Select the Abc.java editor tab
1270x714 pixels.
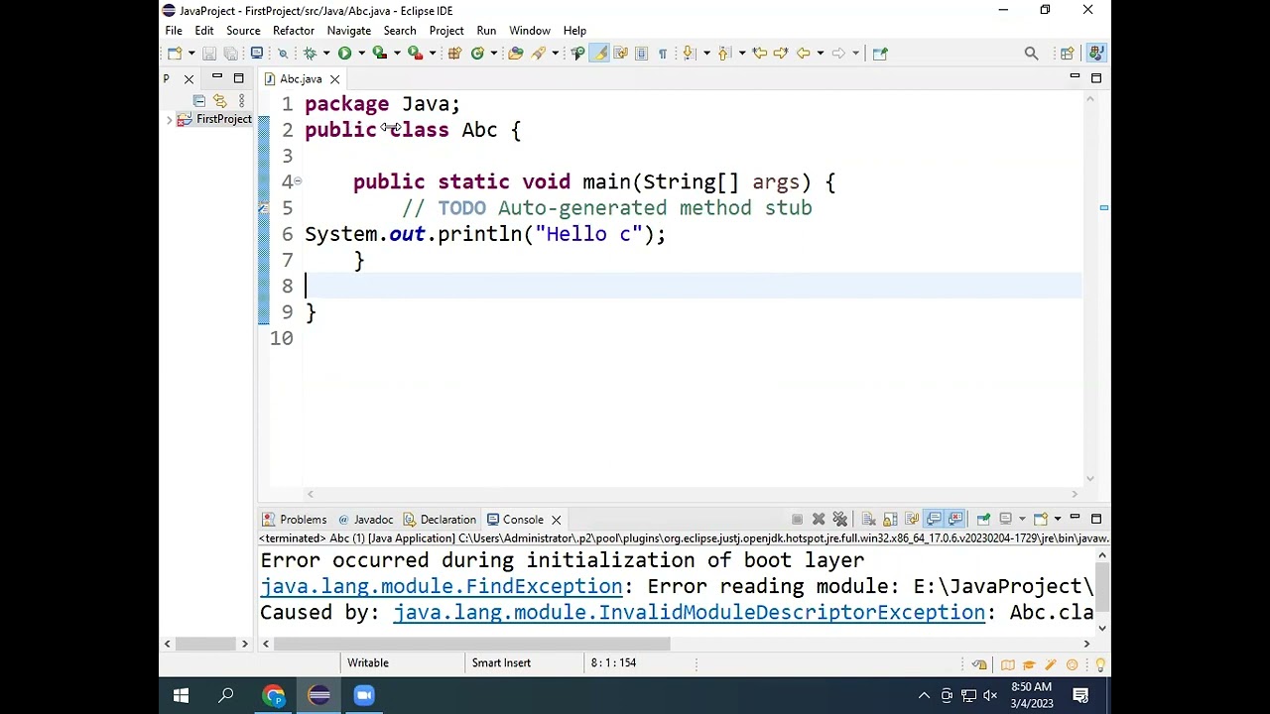[301, 79]
